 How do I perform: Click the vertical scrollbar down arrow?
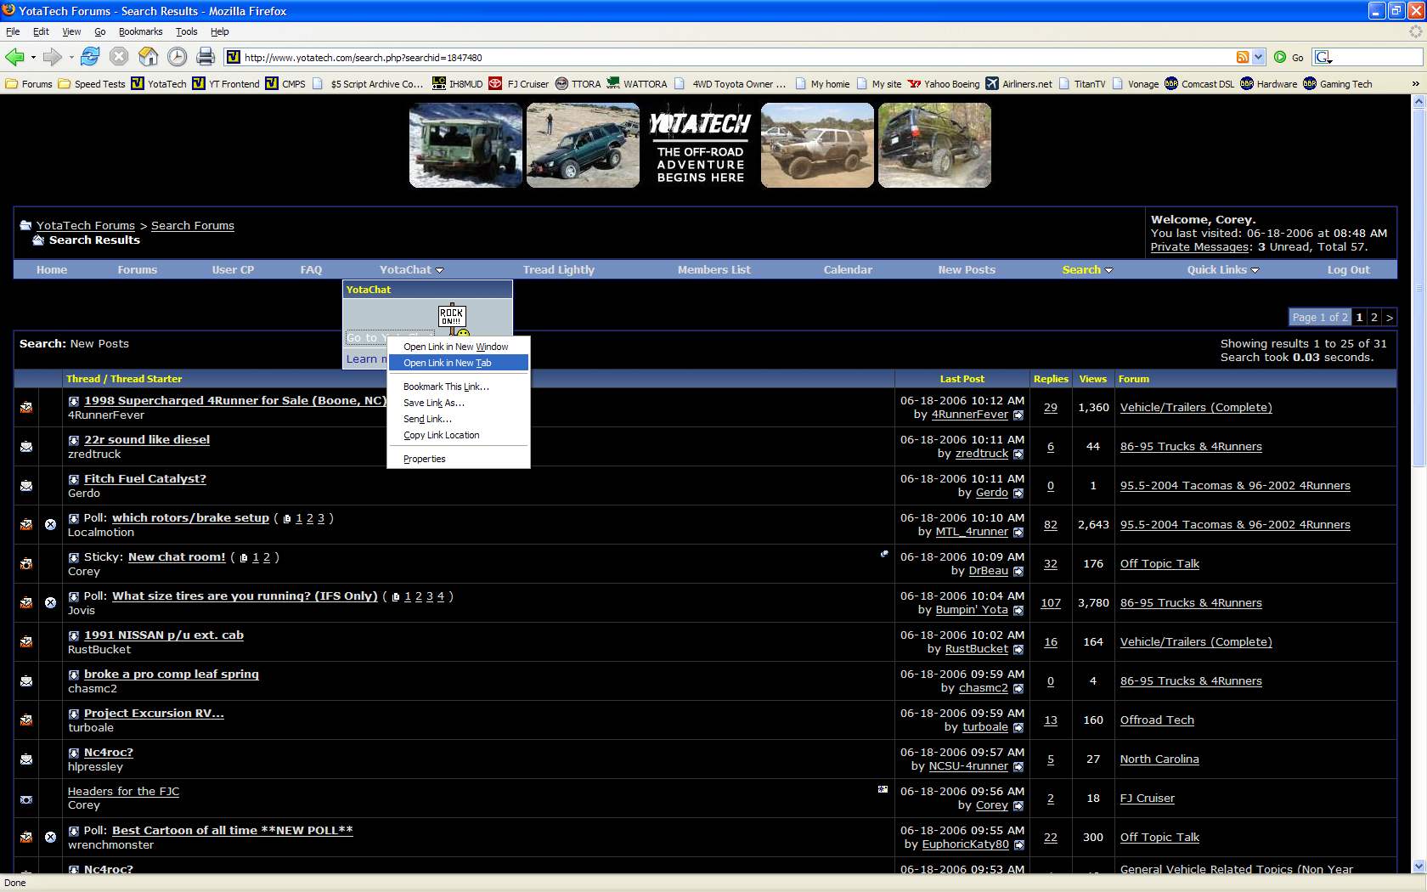pos(1418,867)
